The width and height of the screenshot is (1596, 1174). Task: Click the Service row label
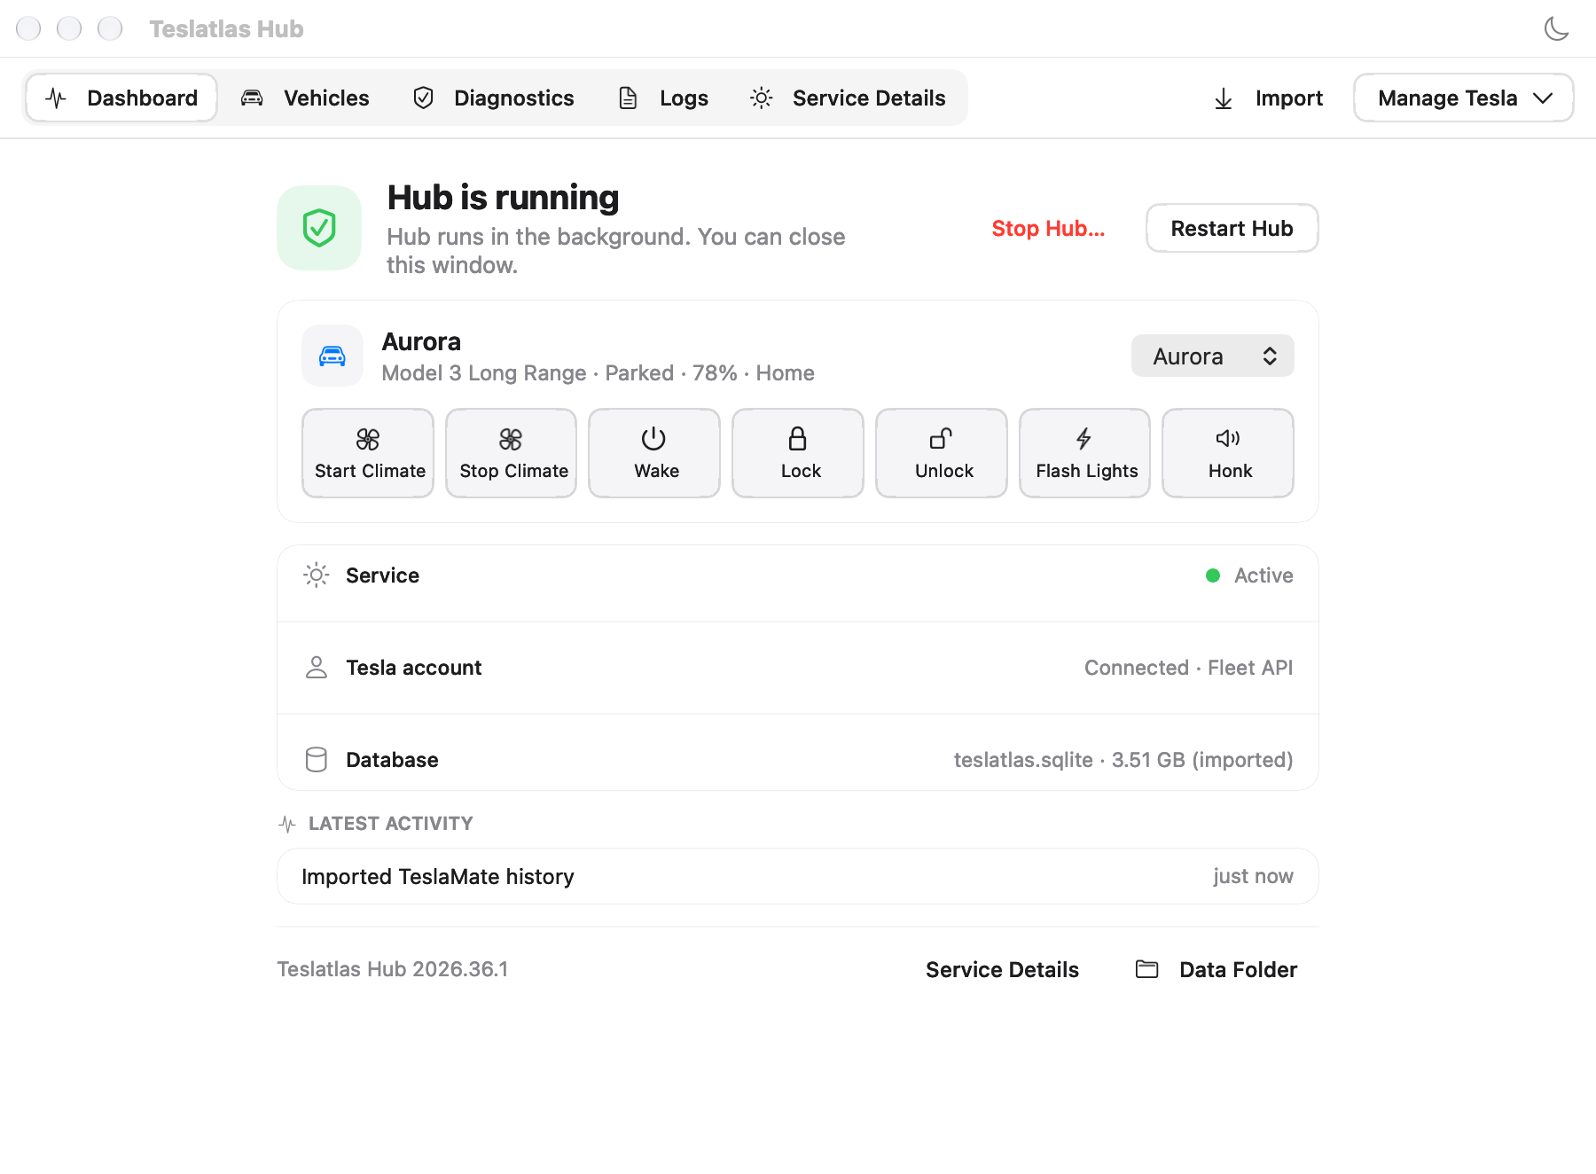click(382, 575)
